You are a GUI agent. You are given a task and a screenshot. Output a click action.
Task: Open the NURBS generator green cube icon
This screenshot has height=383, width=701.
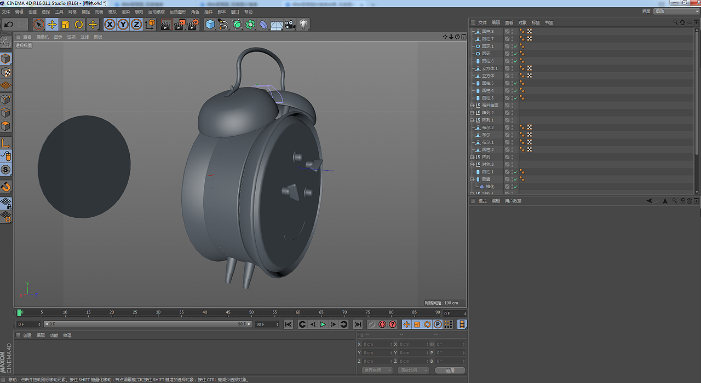tap(237, 24)
